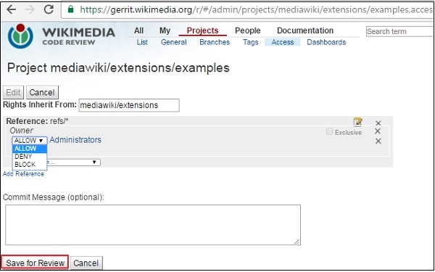This screenshot has width=435, height=272.
Task: Click the Wikimedia Code Review logo
Action: tap(62, 36)
